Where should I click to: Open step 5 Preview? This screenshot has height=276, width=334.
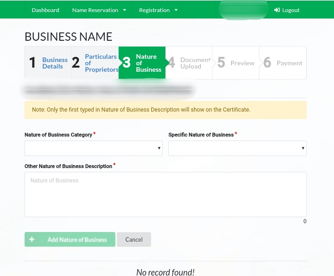236,63
